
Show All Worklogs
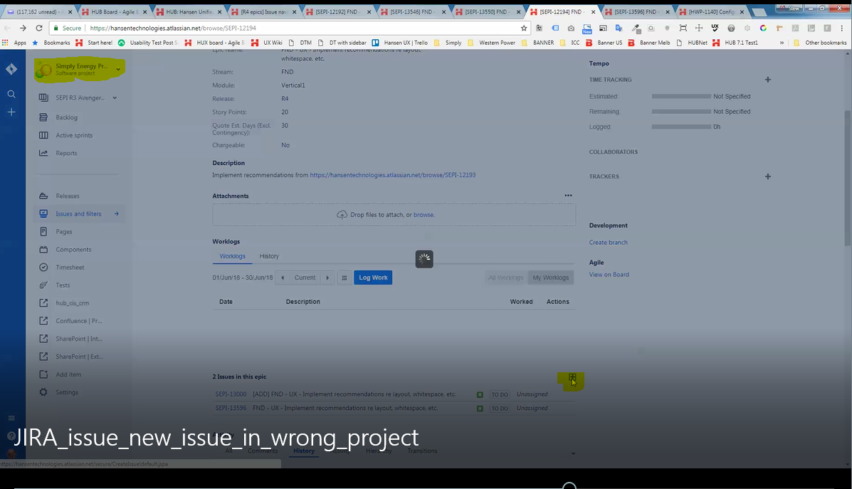click(x=505, y=278)
